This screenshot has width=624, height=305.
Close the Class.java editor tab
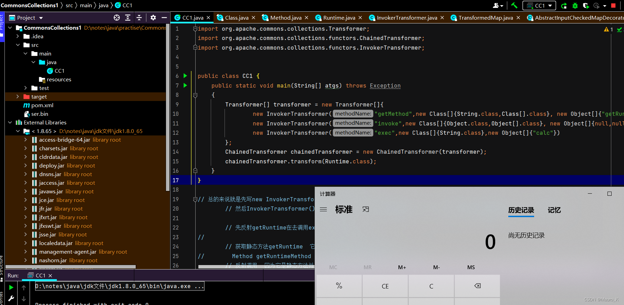[253, 18]
